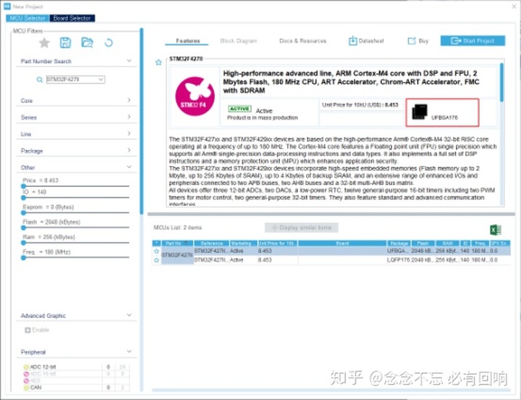Click the Eeprom slider handle

point(23,212)
